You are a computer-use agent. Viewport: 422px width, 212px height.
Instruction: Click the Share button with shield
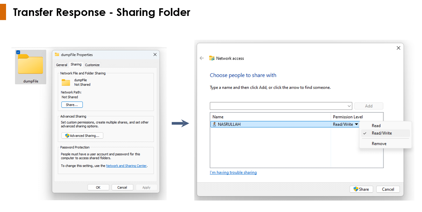pyautogui.click(x=361, y=189)
